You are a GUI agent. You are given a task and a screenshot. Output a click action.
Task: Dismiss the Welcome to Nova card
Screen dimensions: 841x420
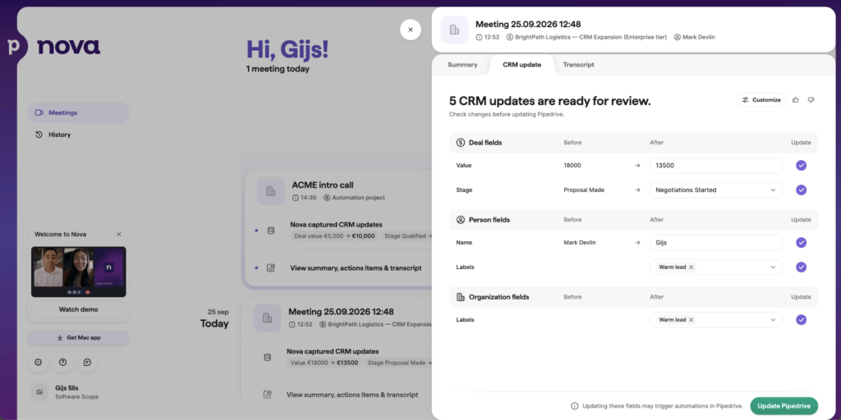point(119,234)
